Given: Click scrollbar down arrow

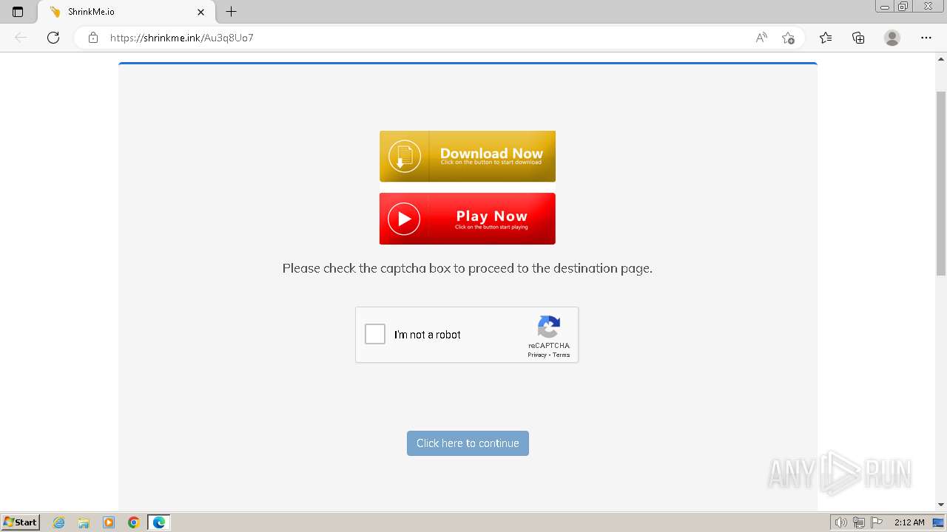Looking at the screenshot, I should tap(941, 505).
